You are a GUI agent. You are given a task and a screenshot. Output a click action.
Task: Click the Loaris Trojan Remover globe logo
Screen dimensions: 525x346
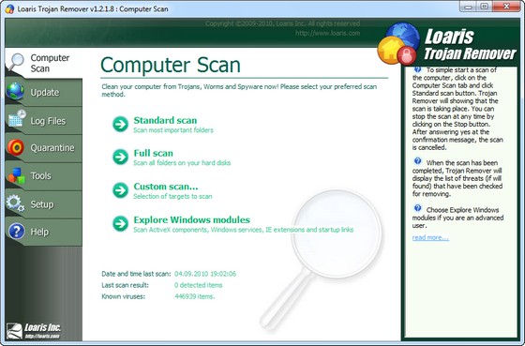pyautogui.click(x=398, y=44)
